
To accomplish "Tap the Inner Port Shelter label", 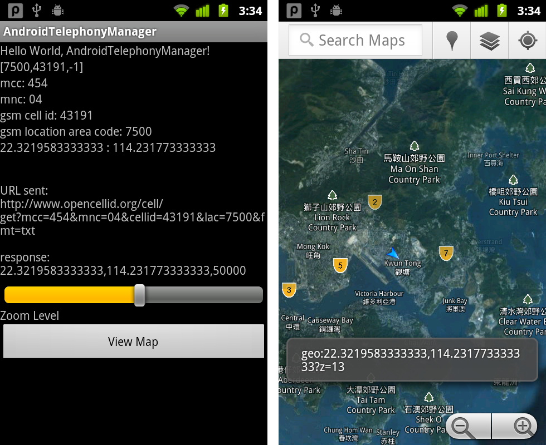I will 493,159.
